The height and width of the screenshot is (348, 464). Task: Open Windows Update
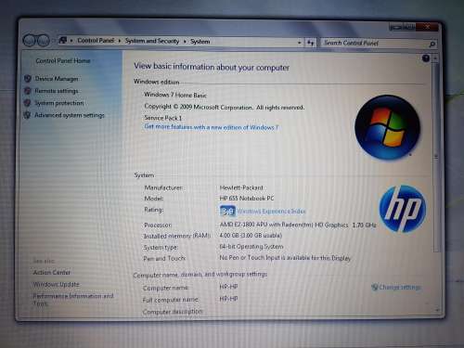(56, 284)
